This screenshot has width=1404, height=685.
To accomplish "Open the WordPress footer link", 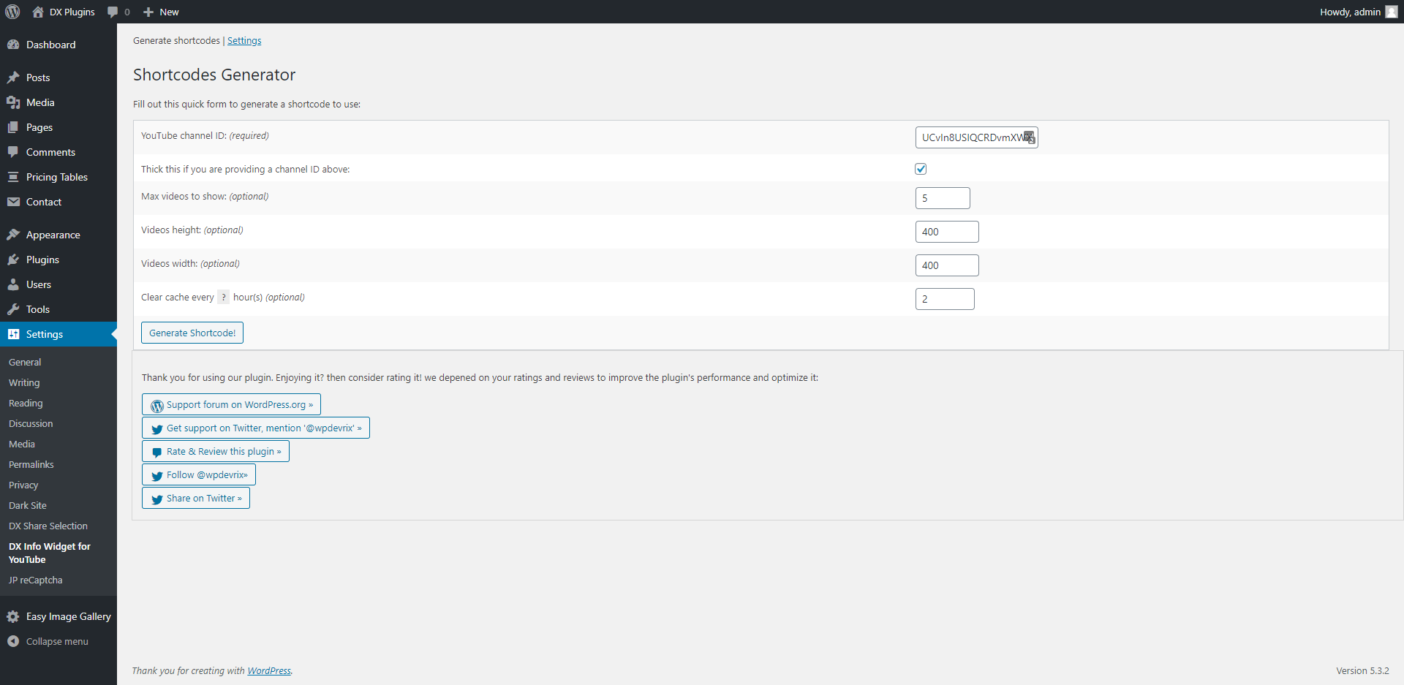I will point(268,670).
